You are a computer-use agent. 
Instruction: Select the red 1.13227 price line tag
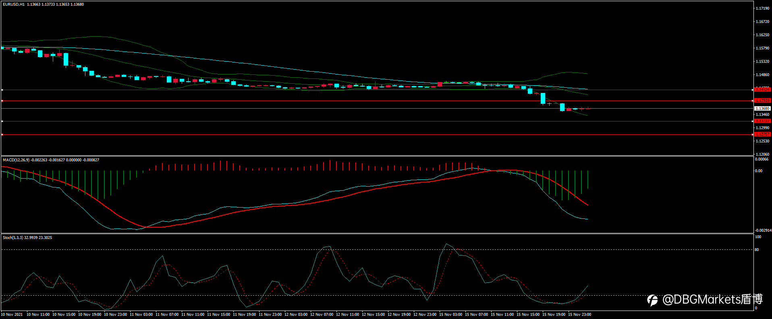[x=762, y=121]
